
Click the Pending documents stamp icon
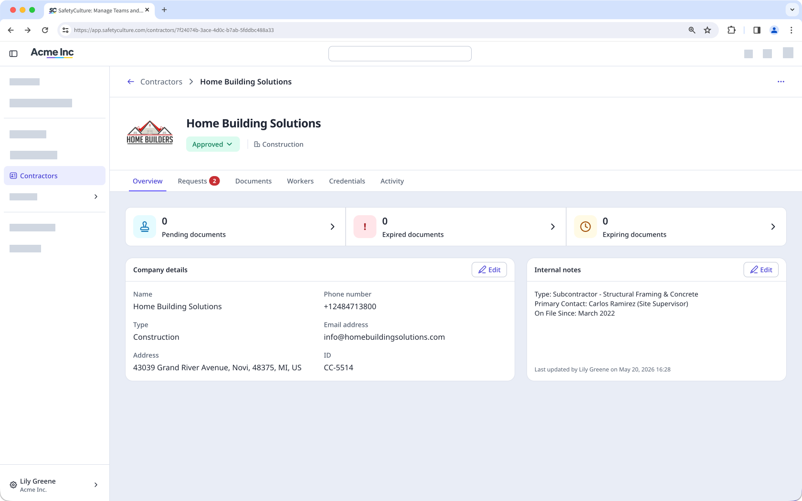(145, 227)
